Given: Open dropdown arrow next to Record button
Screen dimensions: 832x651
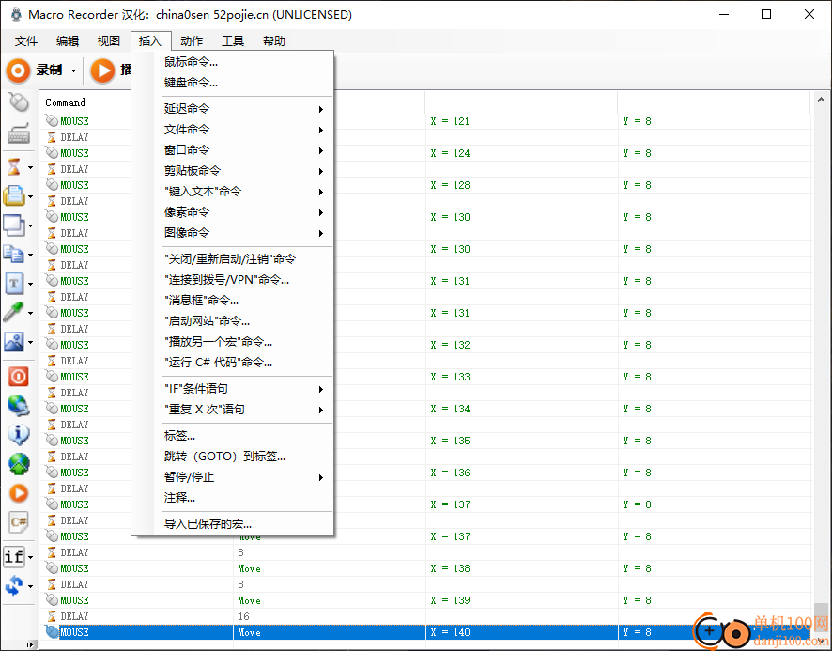Looking at the screenshot, I should coord(73,70).
